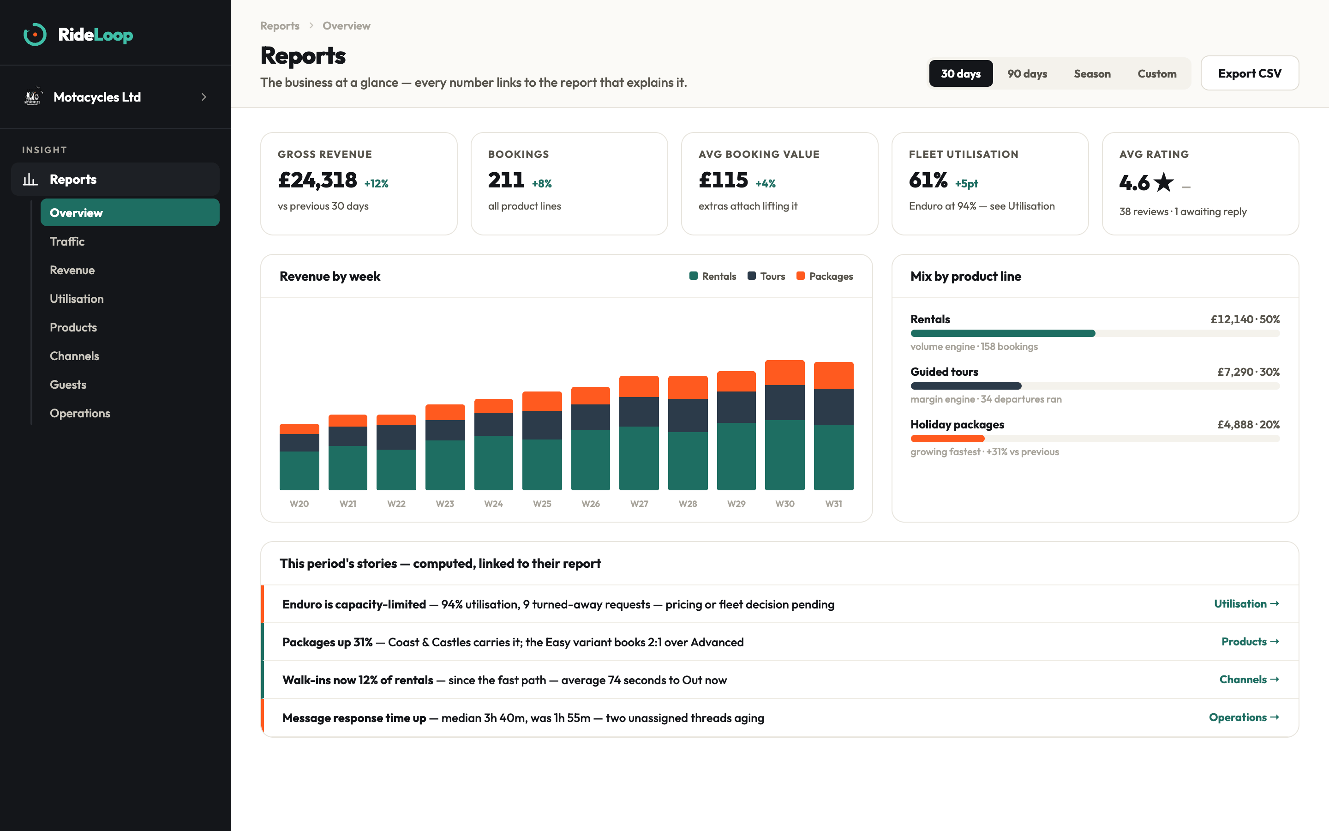
Task: Open the Reports breadcrumb link
Action: 280,26
